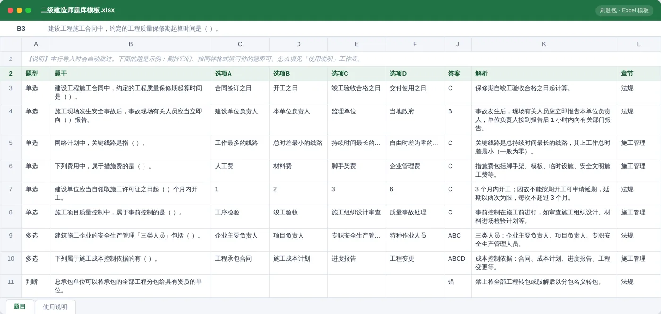This screenshot has width=661, height=314.
Task: Select column B header
Action: coord(131,44)
